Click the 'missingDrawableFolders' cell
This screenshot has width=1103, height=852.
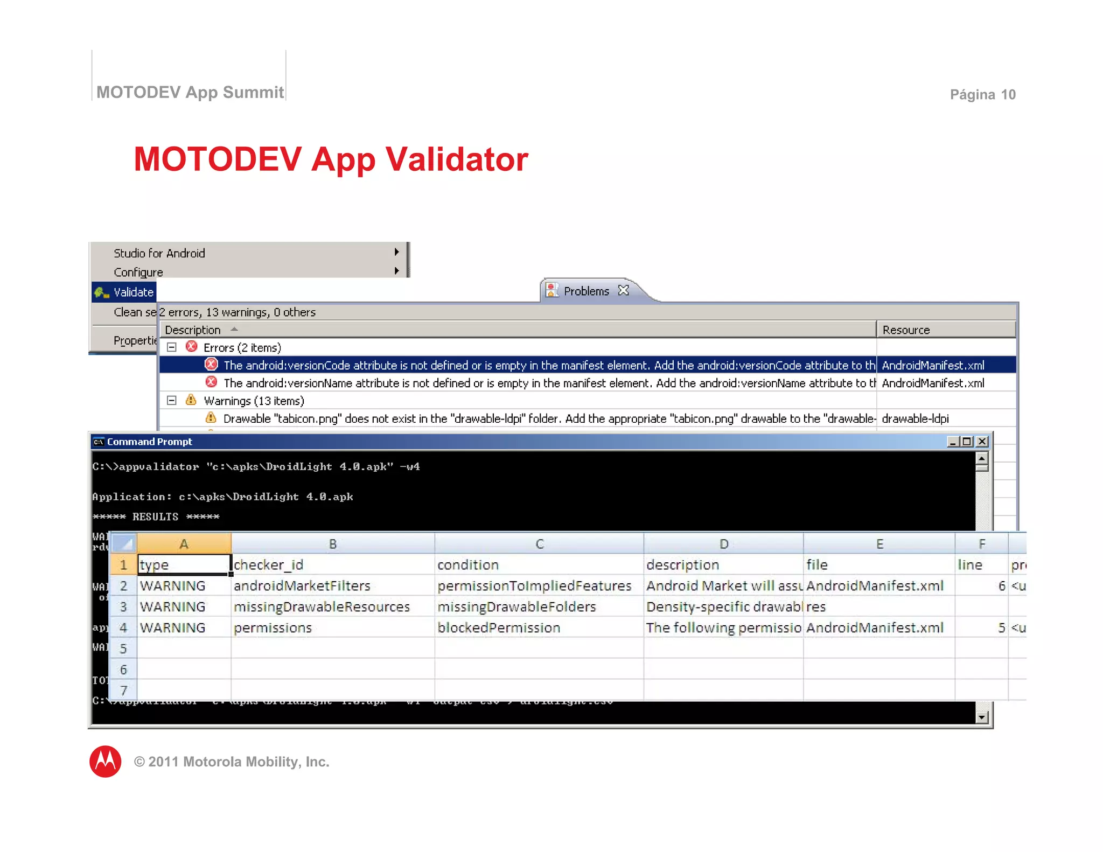click(539, 606)
